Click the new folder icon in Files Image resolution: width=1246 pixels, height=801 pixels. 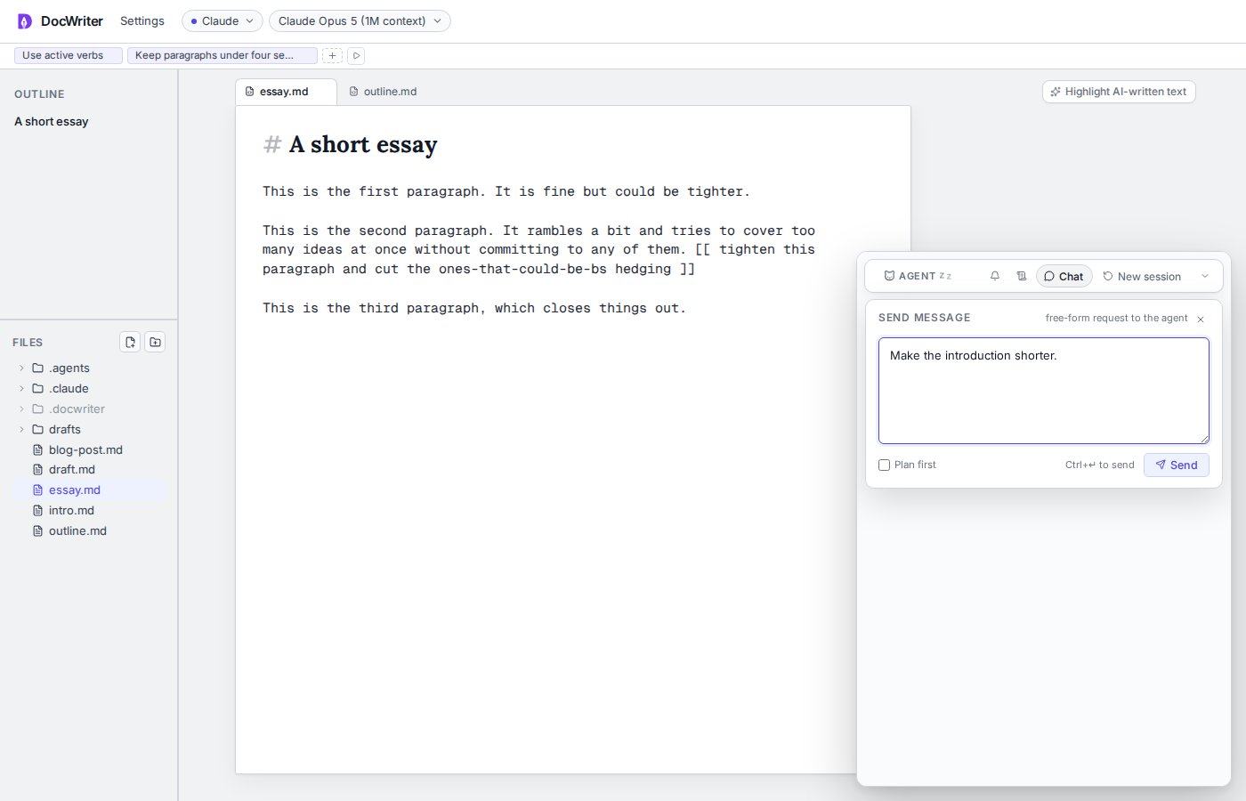(155, 342)
